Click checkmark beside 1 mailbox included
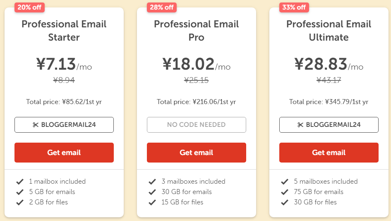Screen dimensions: 391x221 click(x=20, y=182)
